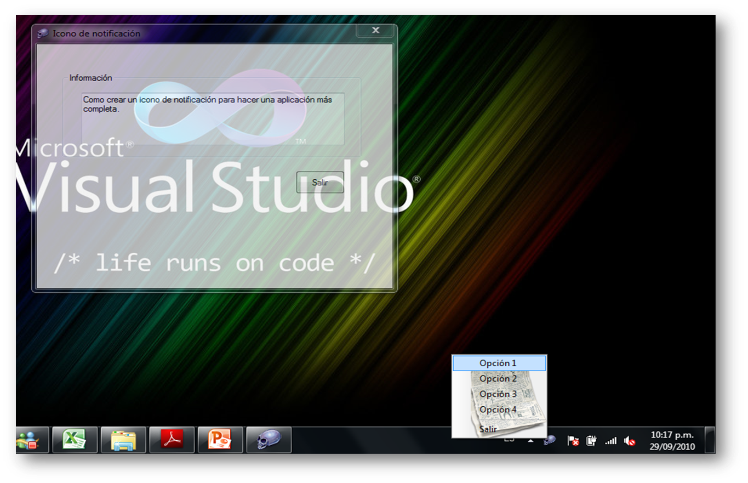The width and height of the screenshot is (748, 483).
Task: Open the Windows Explorer folder icon
Action: (x=123, y=440)
